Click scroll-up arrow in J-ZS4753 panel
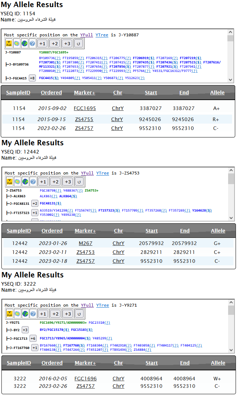Screen dimensions: 237x396 (x=231, y=170)
